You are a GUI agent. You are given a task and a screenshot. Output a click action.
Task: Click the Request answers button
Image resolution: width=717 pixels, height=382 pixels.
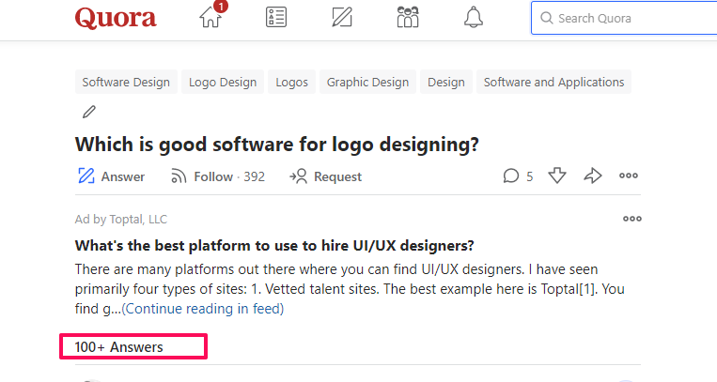[x=325, y=176]
